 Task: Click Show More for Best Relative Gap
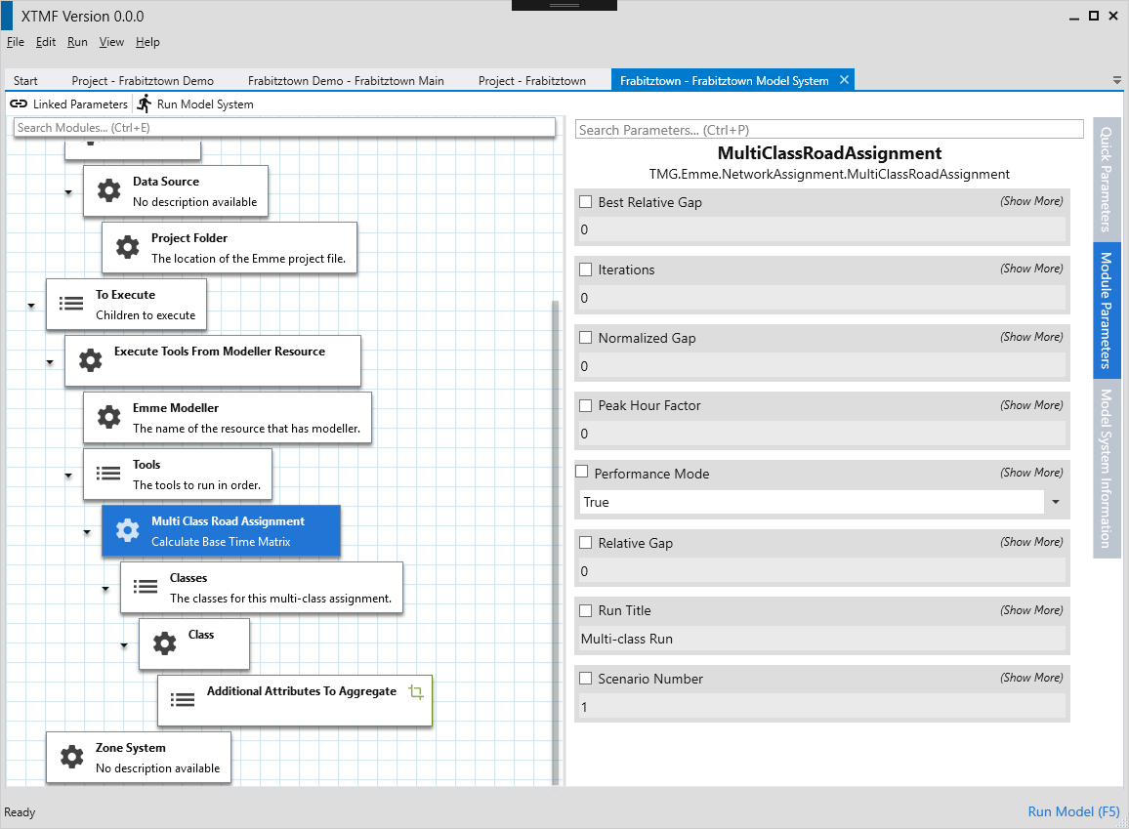[x=1031, y=201]
